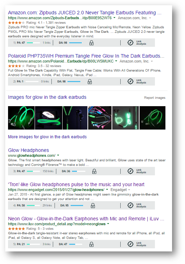Open Link Analysis compass icon for result 2
185x264 pixels.
(x=130, y=81)
